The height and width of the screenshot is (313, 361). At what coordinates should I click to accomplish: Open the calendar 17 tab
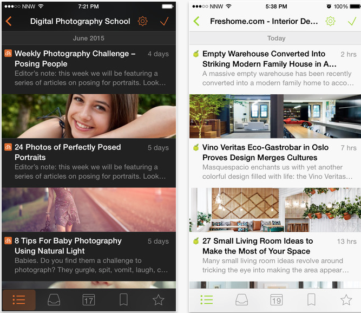pos(89,300)
